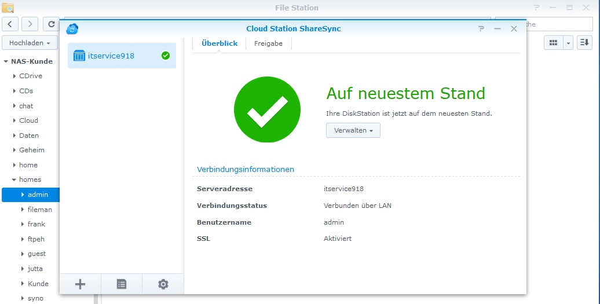Click the Cloud Station ShareSync cloud logo
Image resolution: width=600 pixels, height=304 pixels.
point(72,29)
